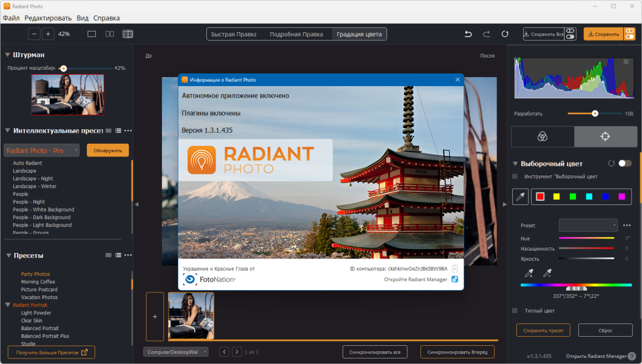Open the Файл menu

pyautogui.click(x=11, y=18)
